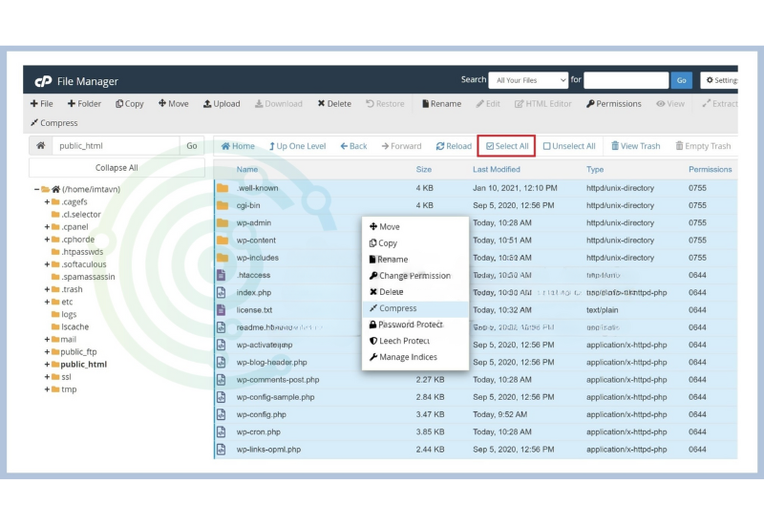The height and width of the screenshot is (525, 764).
Task: Expand the .cpanel folder
Action: point(47,226)
